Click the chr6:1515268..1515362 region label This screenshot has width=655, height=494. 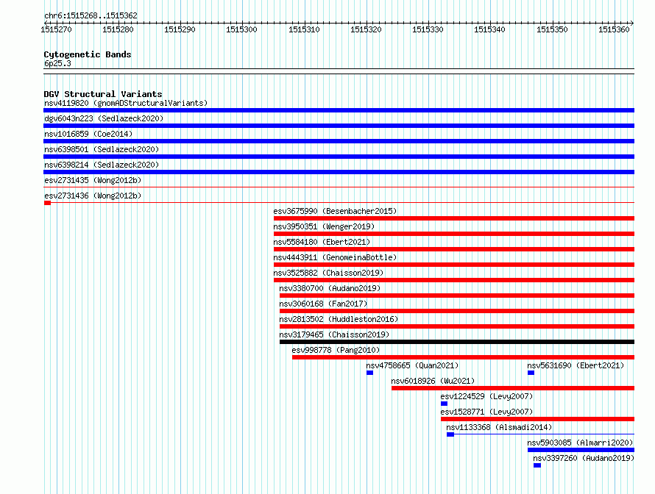coord(91,15)
